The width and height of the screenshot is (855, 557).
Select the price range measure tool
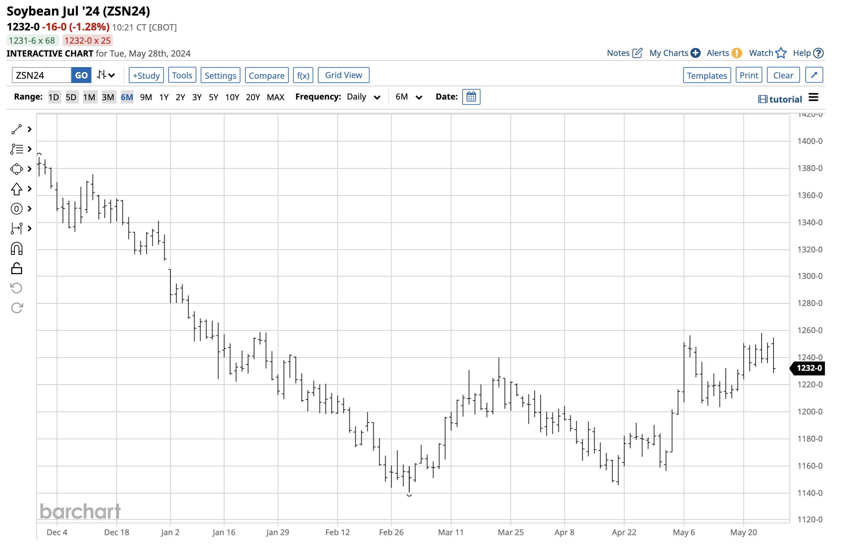17,228
